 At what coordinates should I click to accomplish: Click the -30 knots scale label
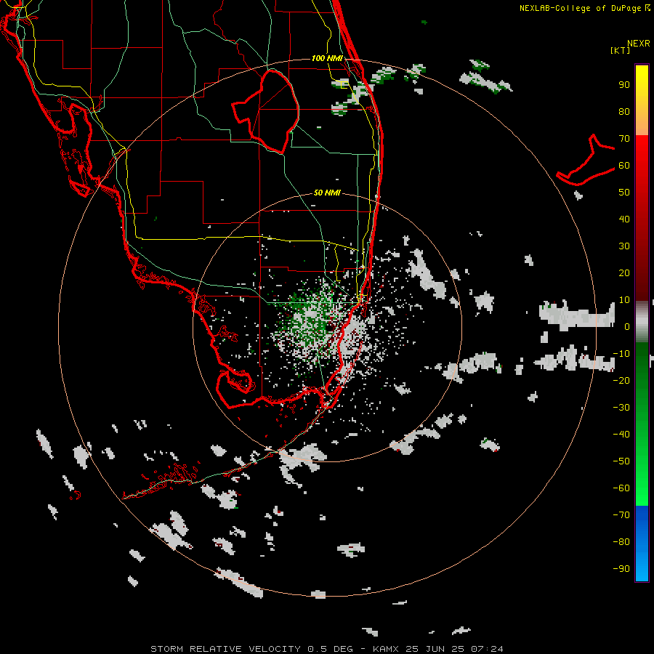pyautogui.click(x=621, y=408)
